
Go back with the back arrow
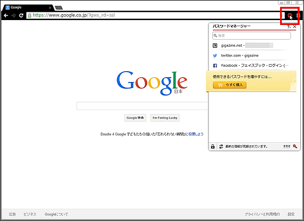tap(6, 15)
